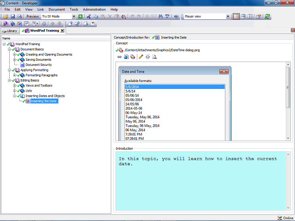Click the Find binoculars icon
The height and width of the screenshot is (221, 295).
tap(160, 17)
